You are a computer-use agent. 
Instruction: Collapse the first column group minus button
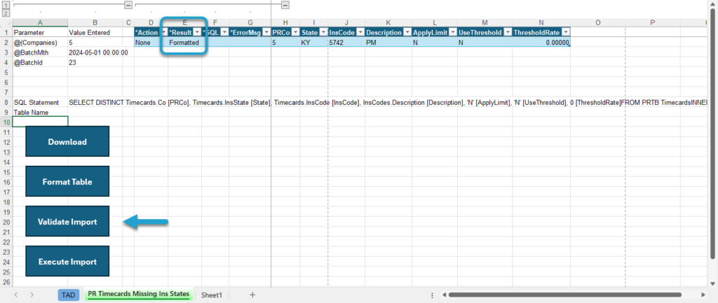click(x=129, y=5)
